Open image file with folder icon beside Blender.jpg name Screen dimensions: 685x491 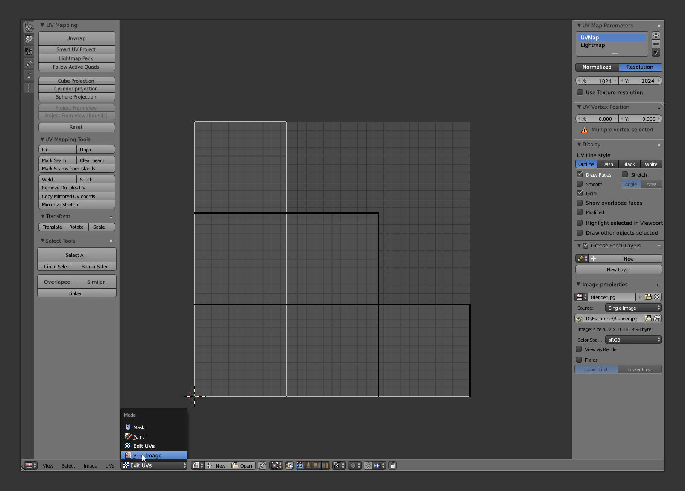tap(648, 297)
